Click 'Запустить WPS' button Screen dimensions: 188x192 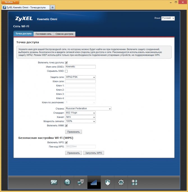tap(94, 153)
